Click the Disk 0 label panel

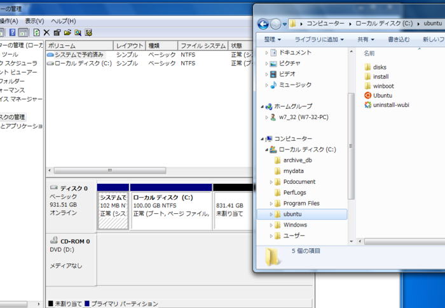(71, 207)
